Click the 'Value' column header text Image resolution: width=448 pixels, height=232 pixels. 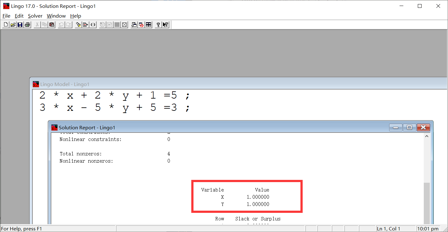pyautogui.click(x=262, y=190)
